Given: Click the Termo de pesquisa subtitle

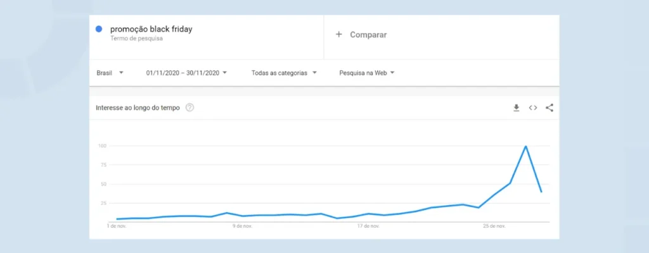Looking at the screenshot, I should [136, 39].
